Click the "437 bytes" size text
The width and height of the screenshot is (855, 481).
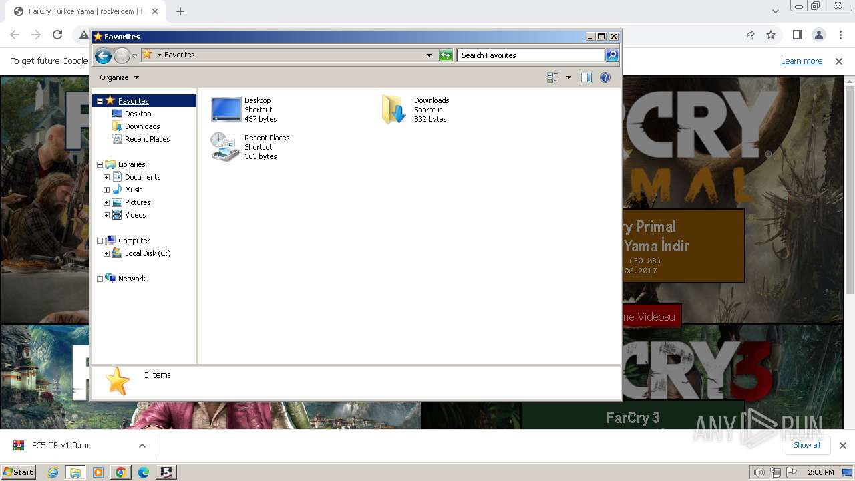click(x=261, y=119)
